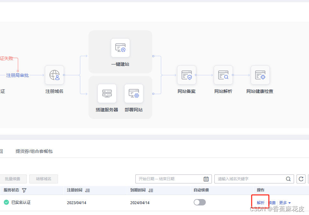This screenshot has width=309, height=215.
Task: Select the 一键建站 icon
Action: click(x=120, y=48)
